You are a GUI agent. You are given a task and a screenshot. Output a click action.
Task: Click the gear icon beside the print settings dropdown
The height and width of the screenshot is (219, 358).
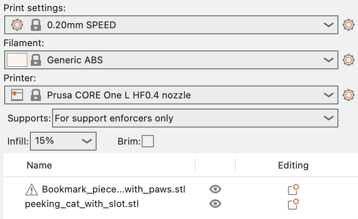349,25
